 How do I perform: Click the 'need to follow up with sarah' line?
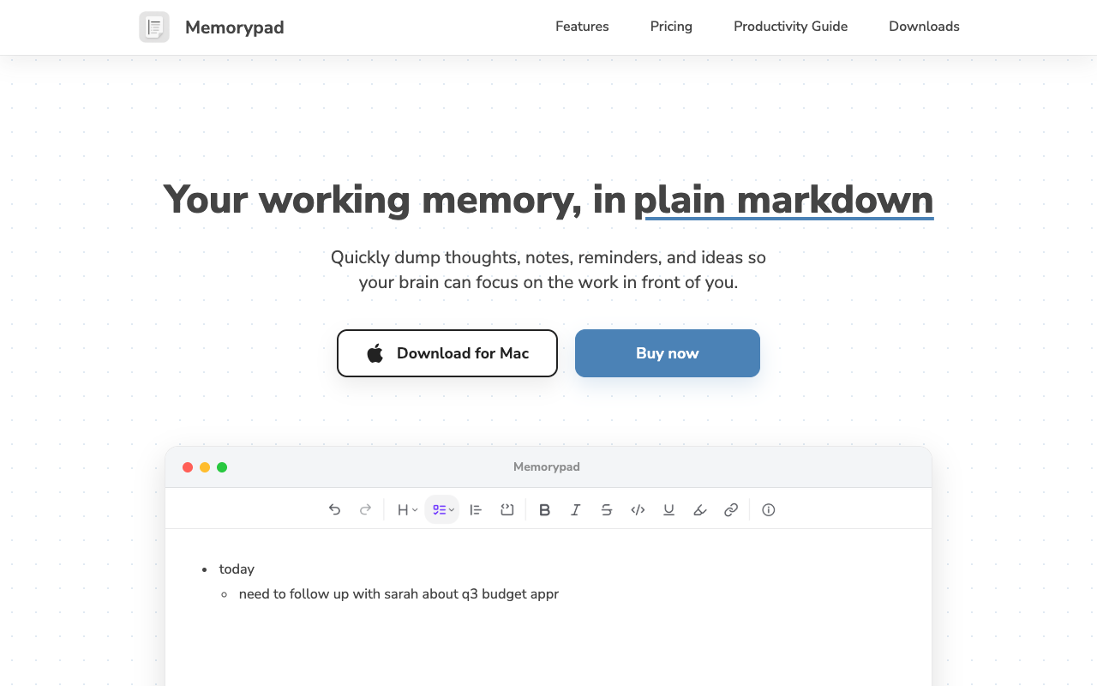[x=399, y=593]
